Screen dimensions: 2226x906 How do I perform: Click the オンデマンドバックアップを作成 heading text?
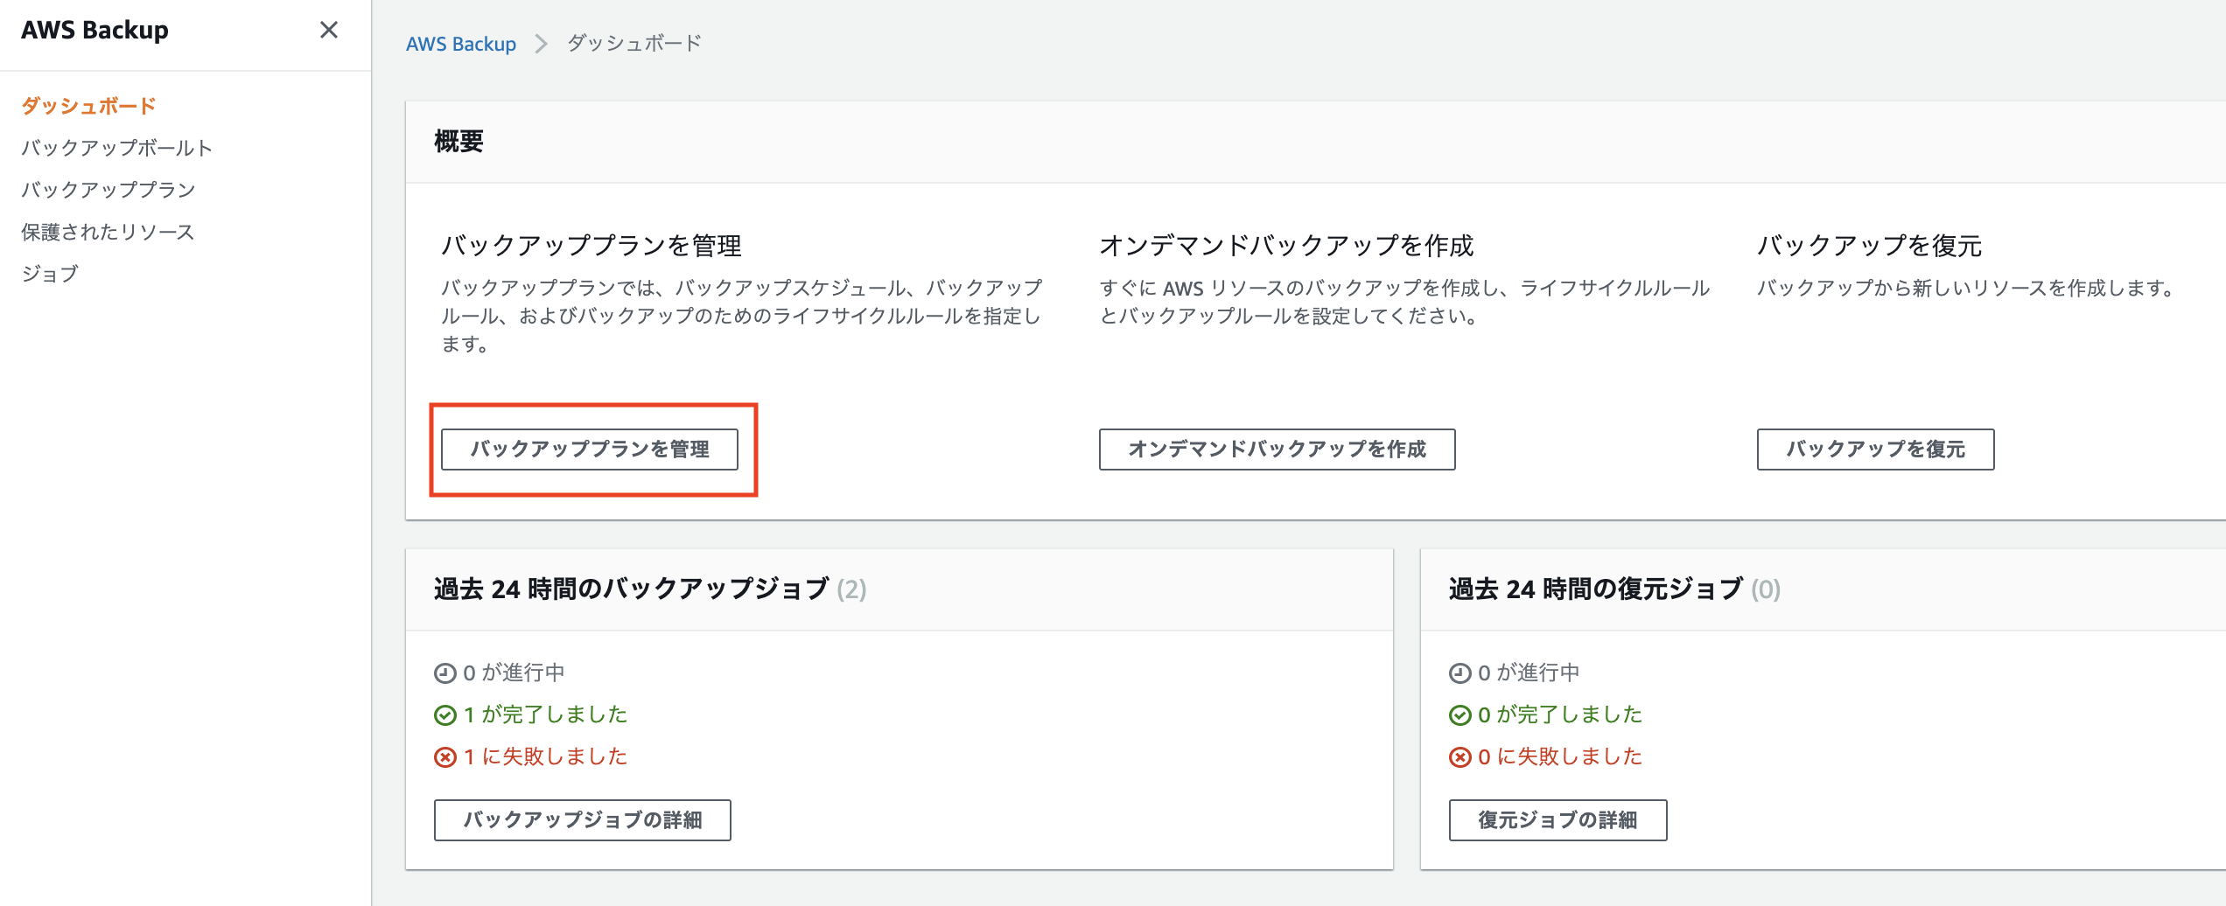(1286, 246)
